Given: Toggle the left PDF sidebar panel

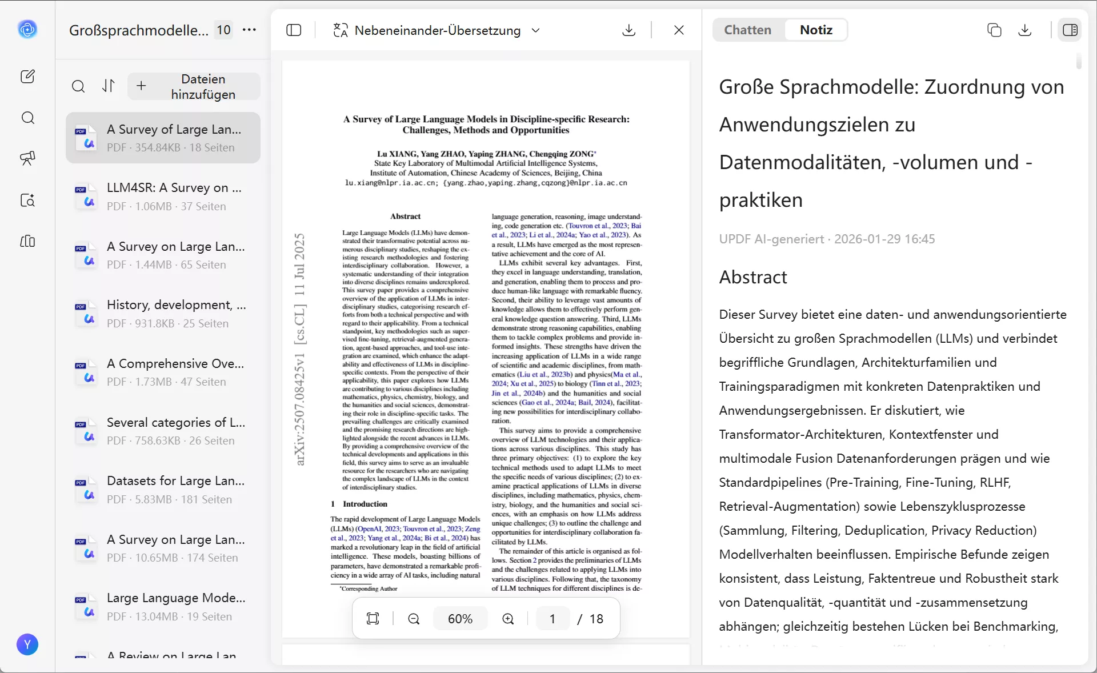Looking at the screenshot, I should click(x=294, y=30).
